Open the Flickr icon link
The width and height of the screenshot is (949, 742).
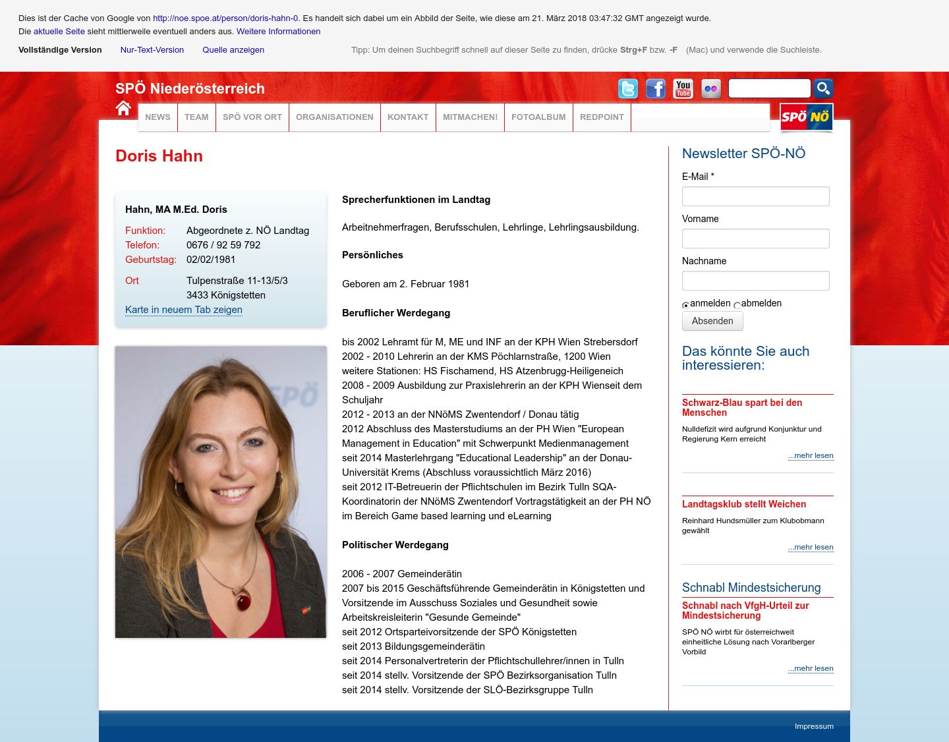click(x=711, y=88)
